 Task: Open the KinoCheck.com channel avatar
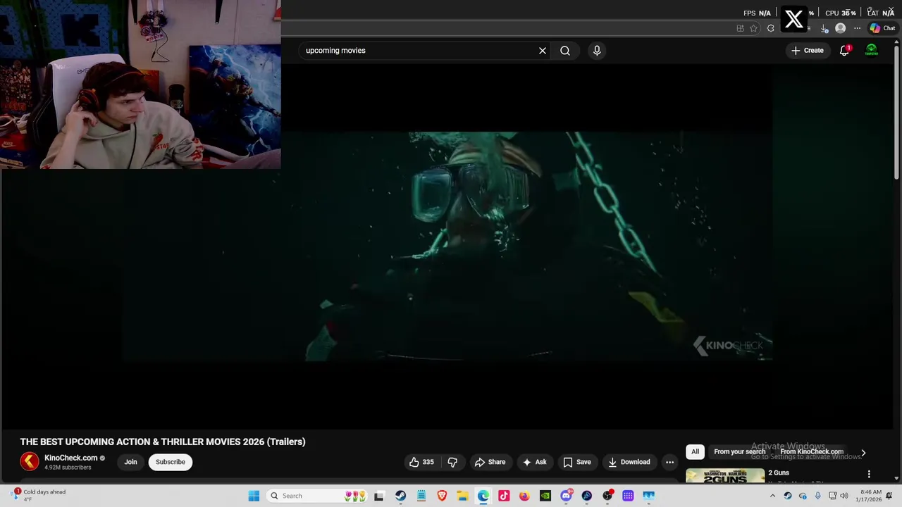pos(30,462)
